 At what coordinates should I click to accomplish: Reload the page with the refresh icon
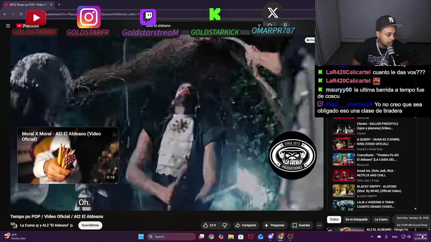click(x=21, y=14)
